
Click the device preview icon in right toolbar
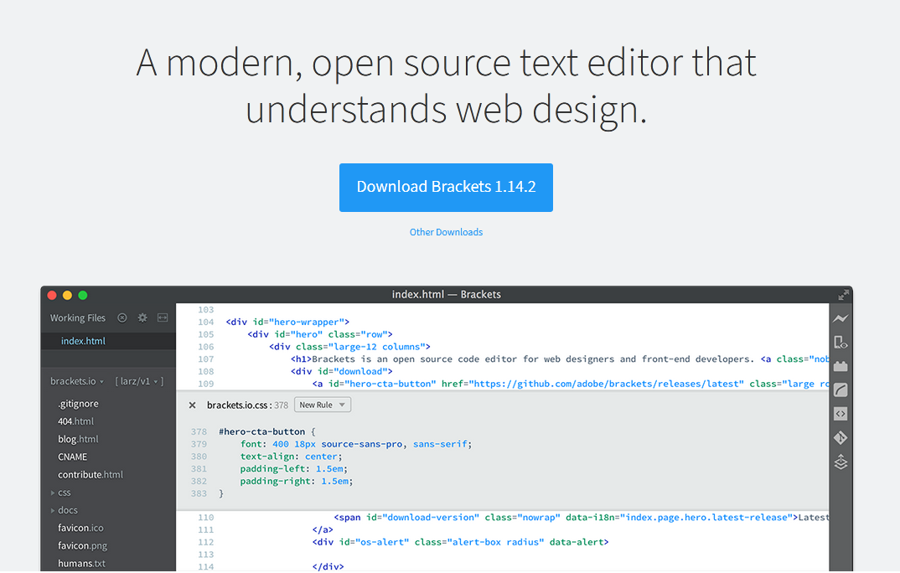[x=841, y=342]
